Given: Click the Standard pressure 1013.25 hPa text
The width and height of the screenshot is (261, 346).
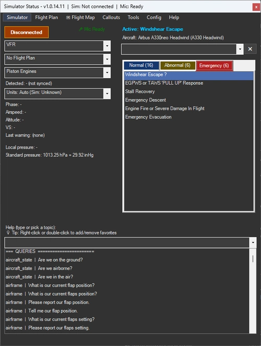Looking at the screenshot, I should tap(50, 155).
